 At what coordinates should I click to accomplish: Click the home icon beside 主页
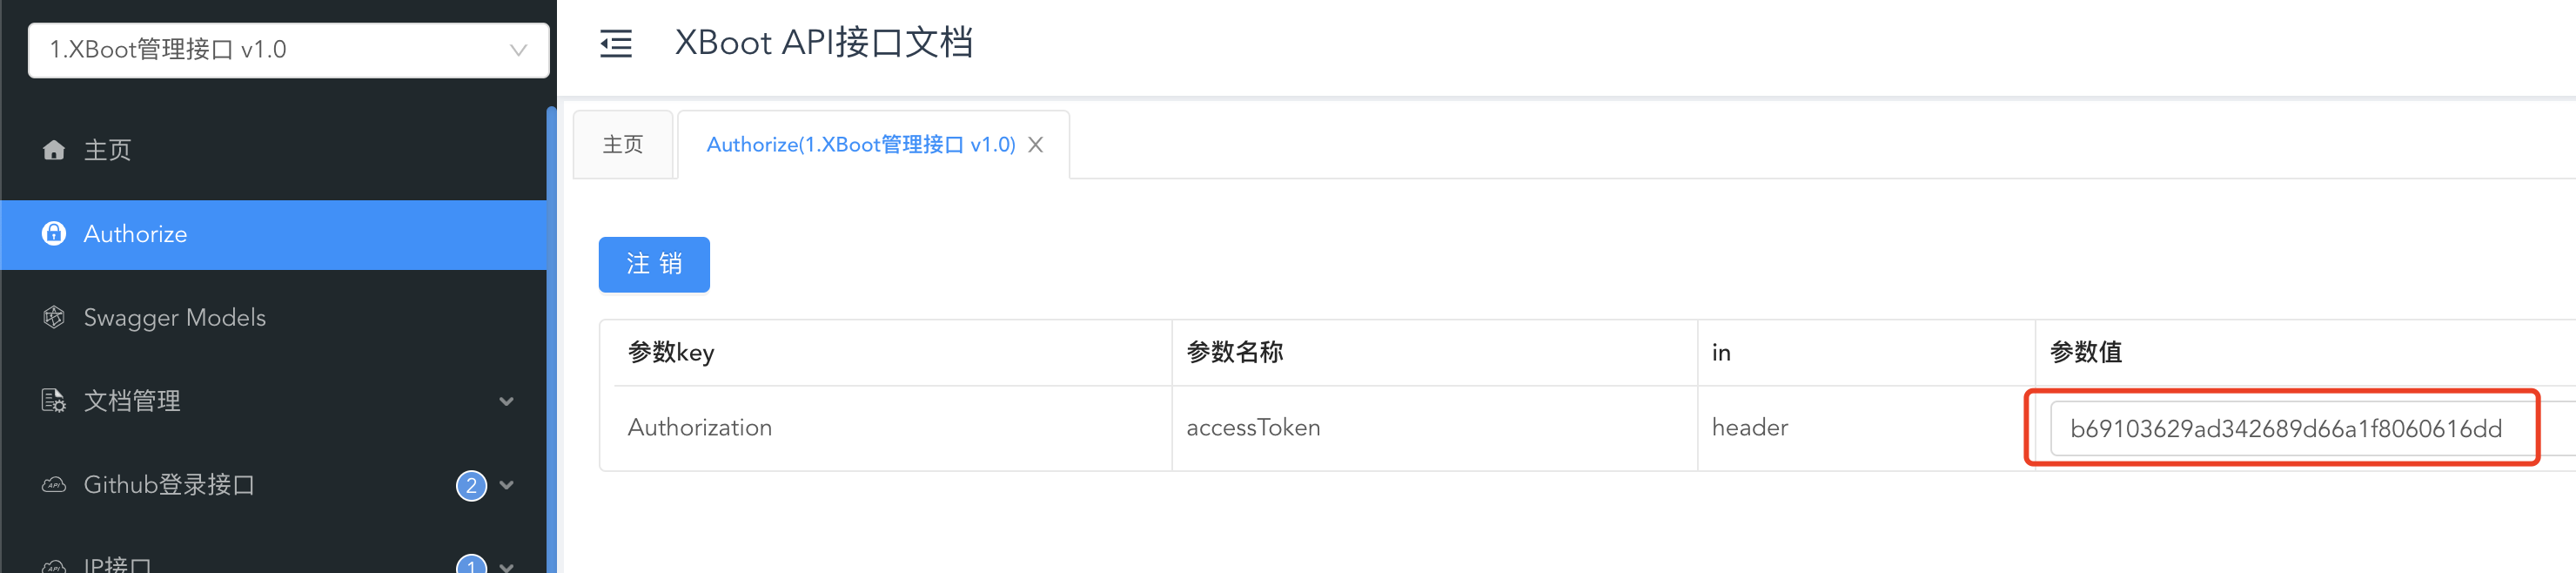click(x=54, y=150)
